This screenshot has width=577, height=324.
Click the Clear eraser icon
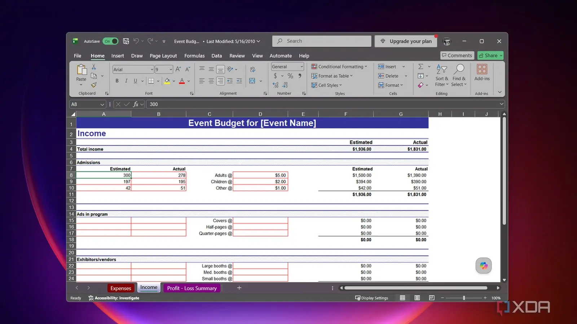(421, 85)
